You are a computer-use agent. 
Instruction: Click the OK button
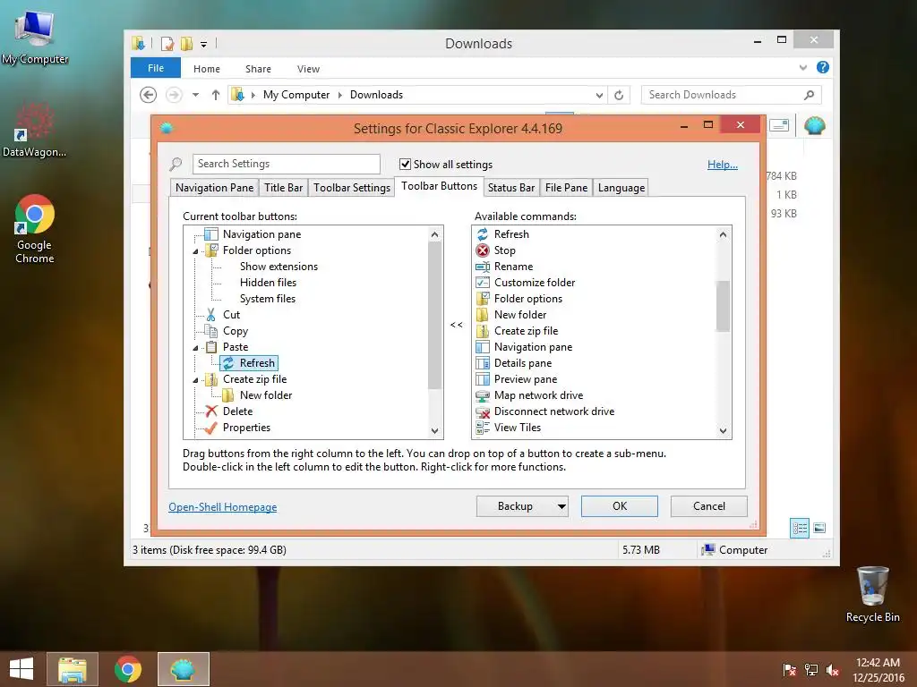coord(620,506)
